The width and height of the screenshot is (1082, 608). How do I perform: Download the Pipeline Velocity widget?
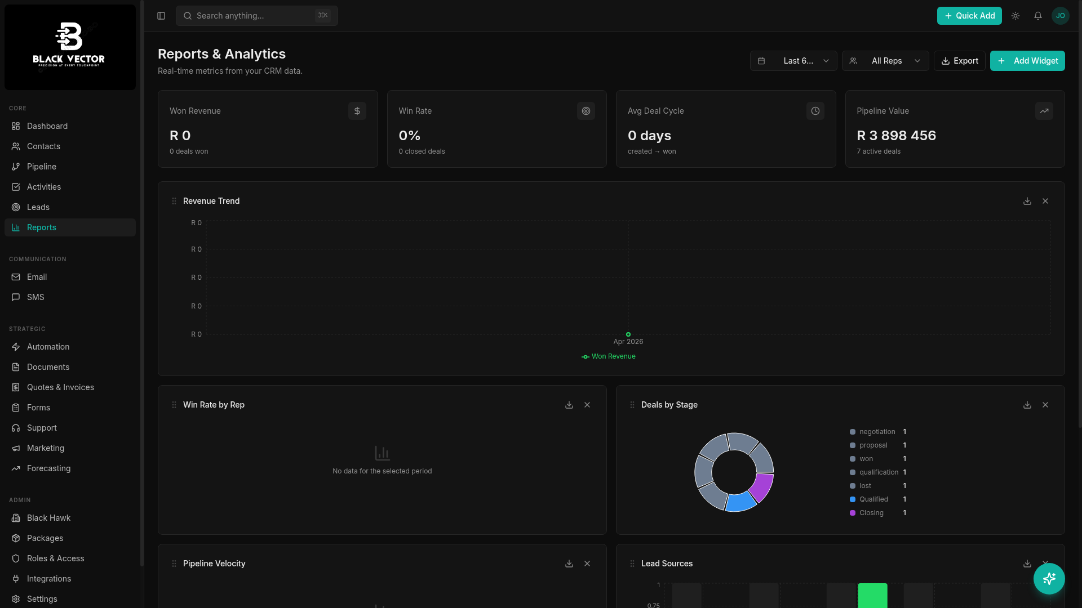569,564
